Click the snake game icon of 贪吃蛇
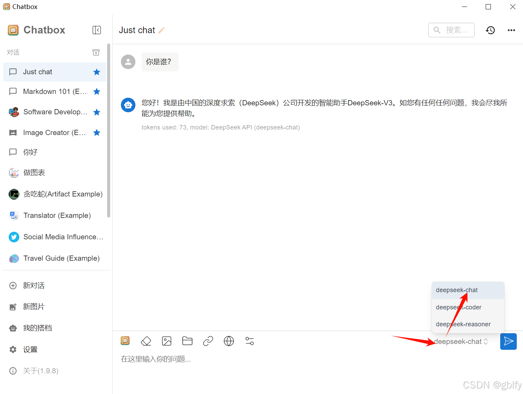This screenshot has height=394, width=523. [14, 194]
